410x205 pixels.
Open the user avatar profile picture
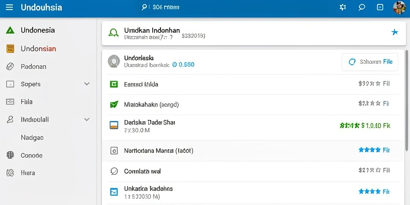(x=399, y=7)
